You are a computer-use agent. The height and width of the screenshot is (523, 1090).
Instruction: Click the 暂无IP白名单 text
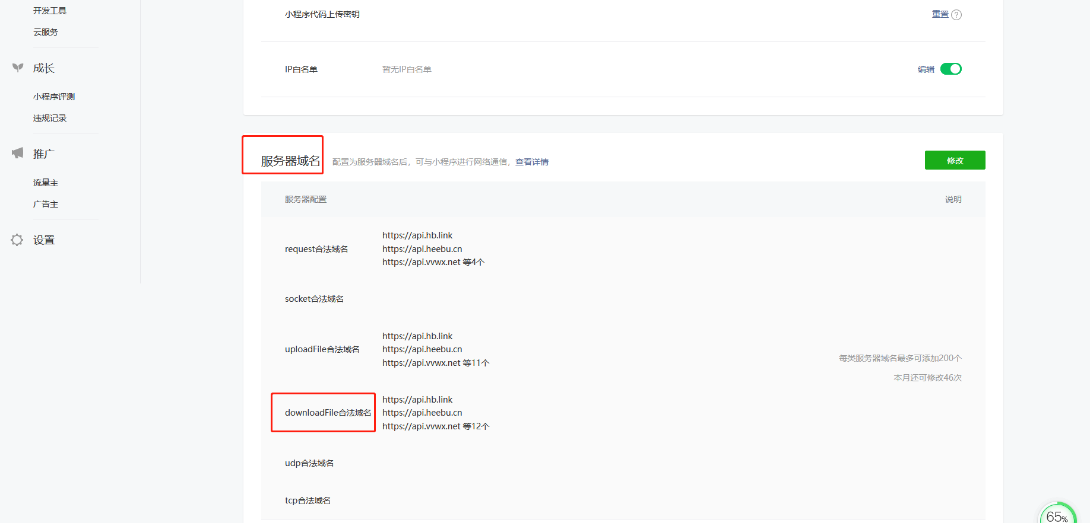pos(407,69)
